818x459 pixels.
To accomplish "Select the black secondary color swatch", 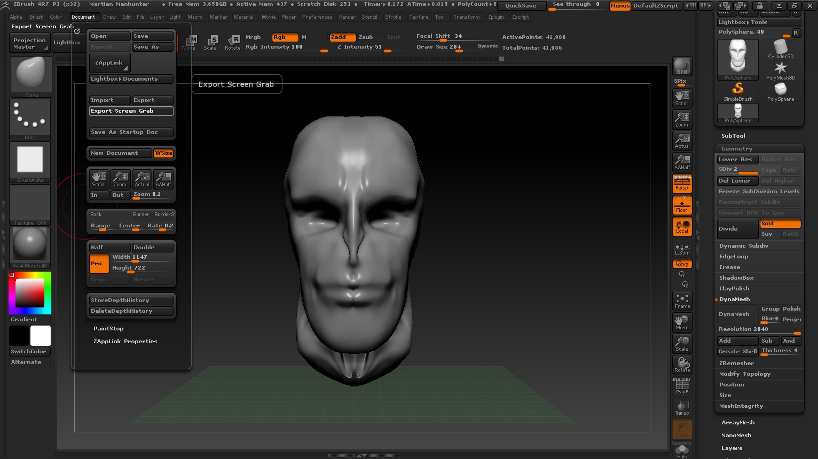I will [x=19, y=336].
